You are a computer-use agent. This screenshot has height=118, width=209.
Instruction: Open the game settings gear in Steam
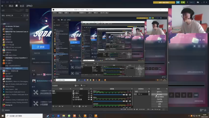point(194,46)
